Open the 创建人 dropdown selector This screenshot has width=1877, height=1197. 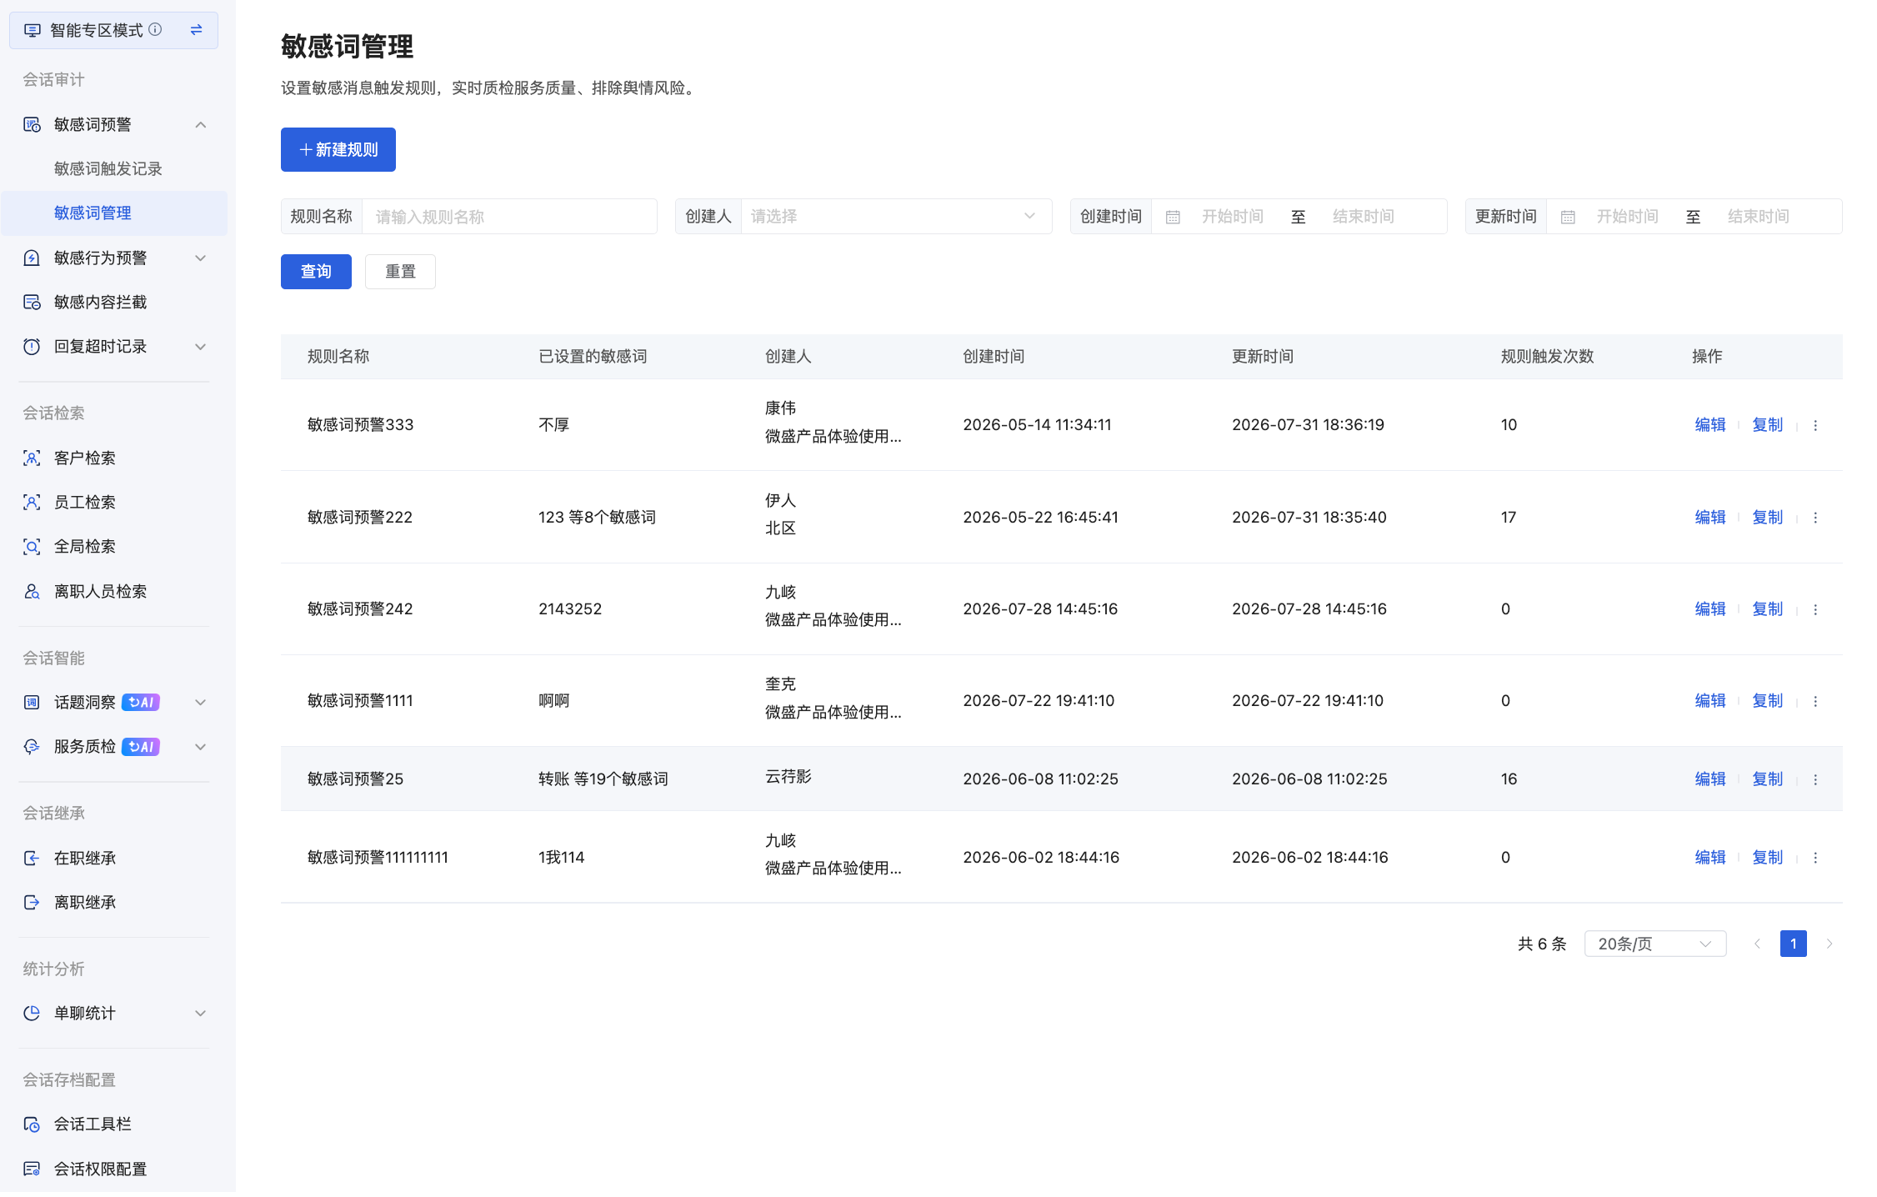point(896,217)
